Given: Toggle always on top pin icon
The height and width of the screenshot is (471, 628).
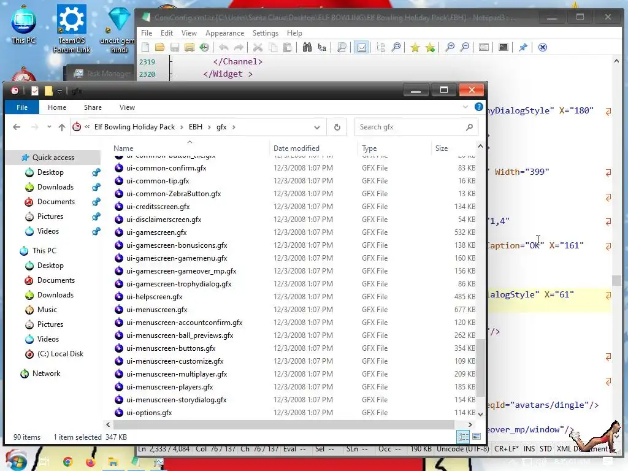Looking at the screenshot, I should click(523, 47).
